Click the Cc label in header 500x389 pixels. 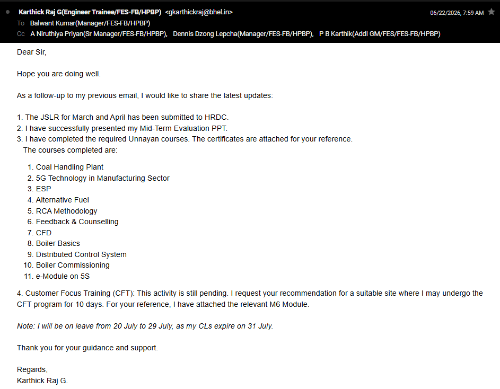click(21, 34)
